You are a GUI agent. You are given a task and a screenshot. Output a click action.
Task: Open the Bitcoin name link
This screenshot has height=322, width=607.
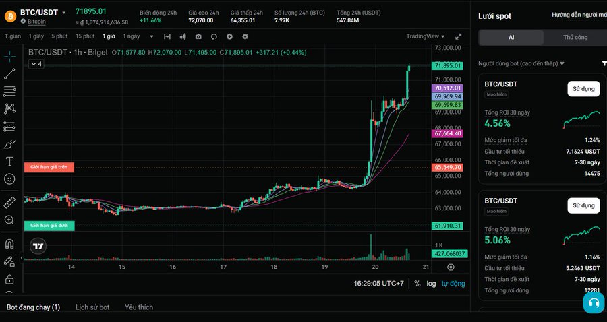36,22
